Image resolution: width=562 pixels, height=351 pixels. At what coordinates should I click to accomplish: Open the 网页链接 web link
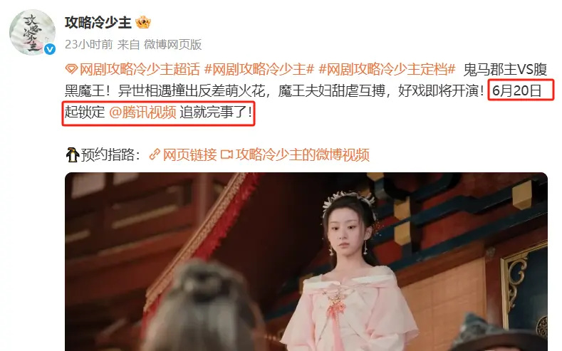pos(190,154)
